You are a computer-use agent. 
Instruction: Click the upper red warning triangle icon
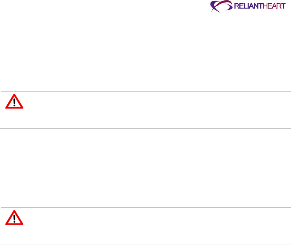click(x=14, y=102)
